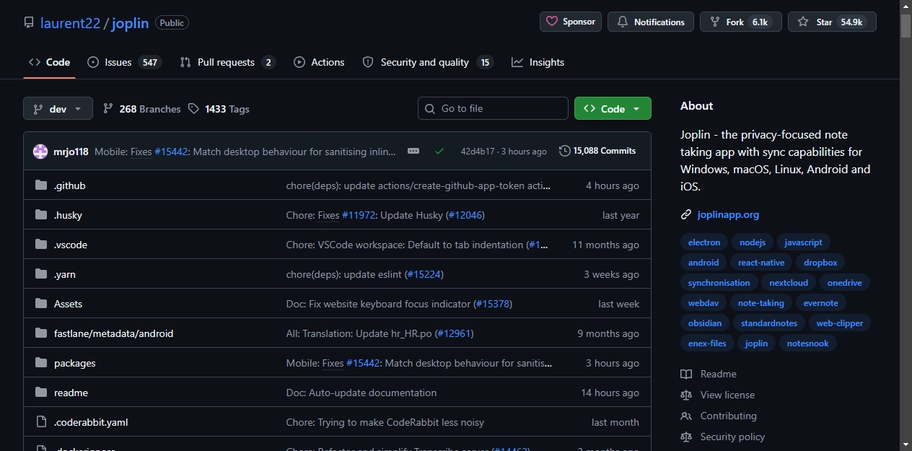Open the Pull requests tab
This screenshot has width=912, height=451.
(x=227, y=62)
